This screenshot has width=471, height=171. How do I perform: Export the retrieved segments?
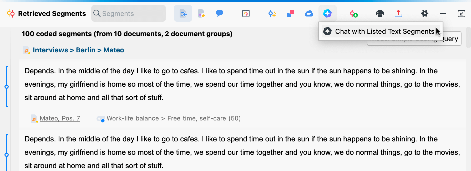click(x=398, y=13)
